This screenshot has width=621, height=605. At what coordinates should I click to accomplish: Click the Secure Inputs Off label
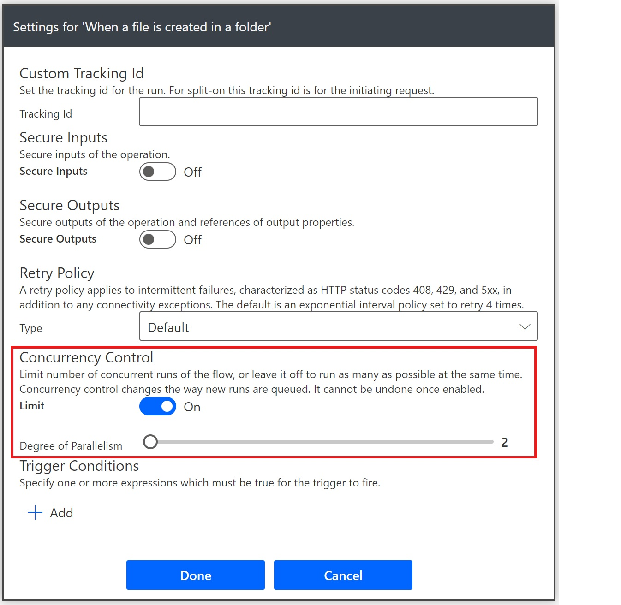[x=192, y=172]
